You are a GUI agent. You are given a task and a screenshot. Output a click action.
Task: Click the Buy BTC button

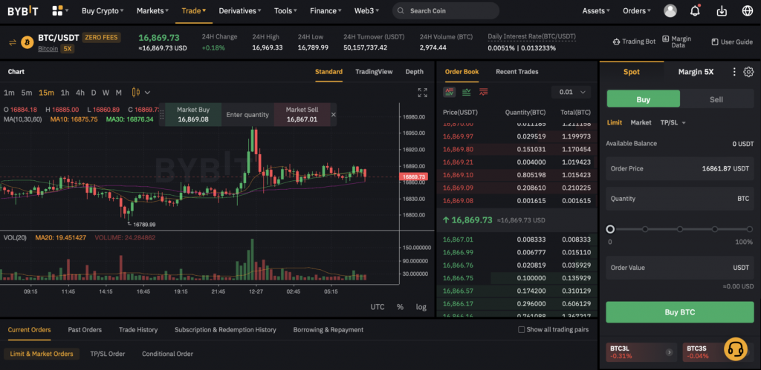click(679, 312)
